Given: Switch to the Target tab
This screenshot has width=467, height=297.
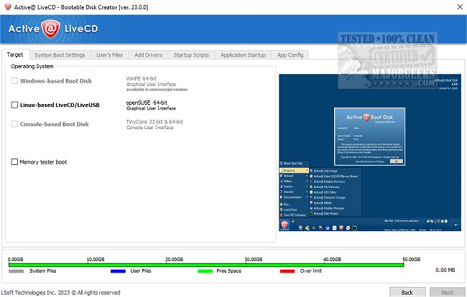Looking at the screenshot, I should click(x=15, y=55).
